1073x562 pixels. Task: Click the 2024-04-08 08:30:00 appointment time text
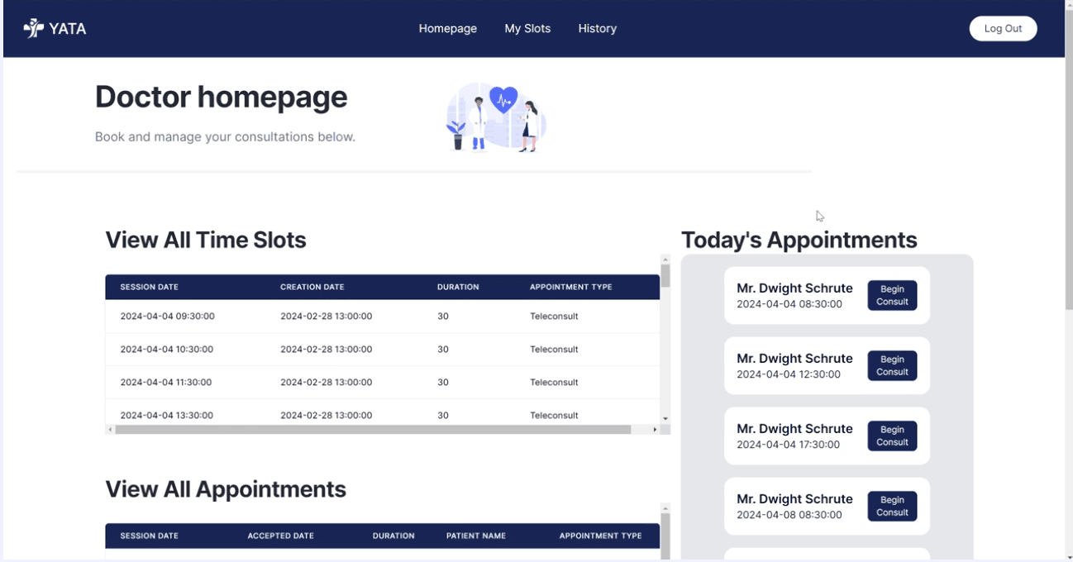[789, 515]
